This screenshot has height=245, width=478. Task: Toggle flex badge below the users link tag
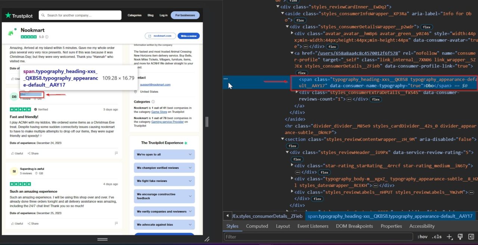[x=302, y=73]
